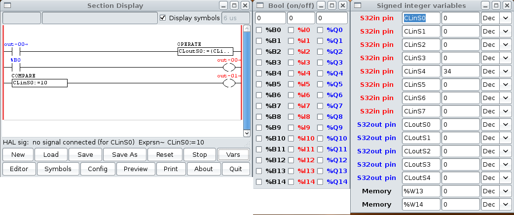The image size is (514, 215).
Task: Tick the %I5 input checkbox
Action: (291, 84)
